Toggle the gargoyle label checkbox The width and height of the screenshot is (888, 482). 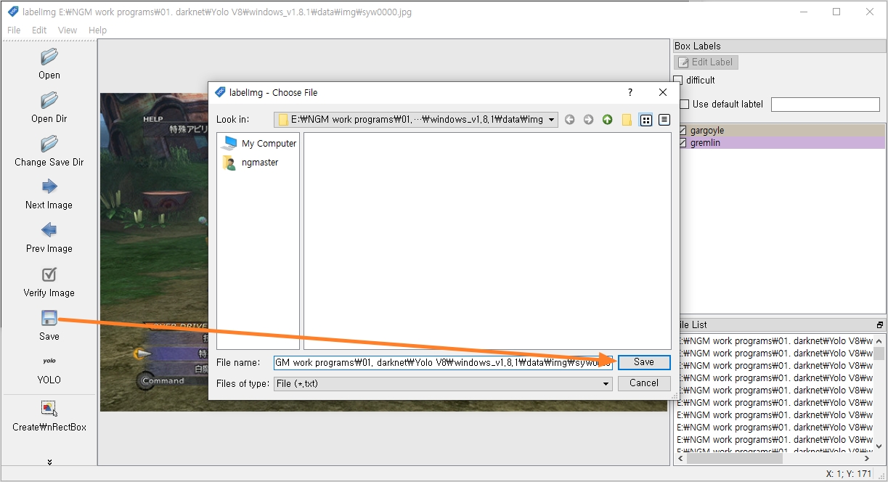(683, 131)
